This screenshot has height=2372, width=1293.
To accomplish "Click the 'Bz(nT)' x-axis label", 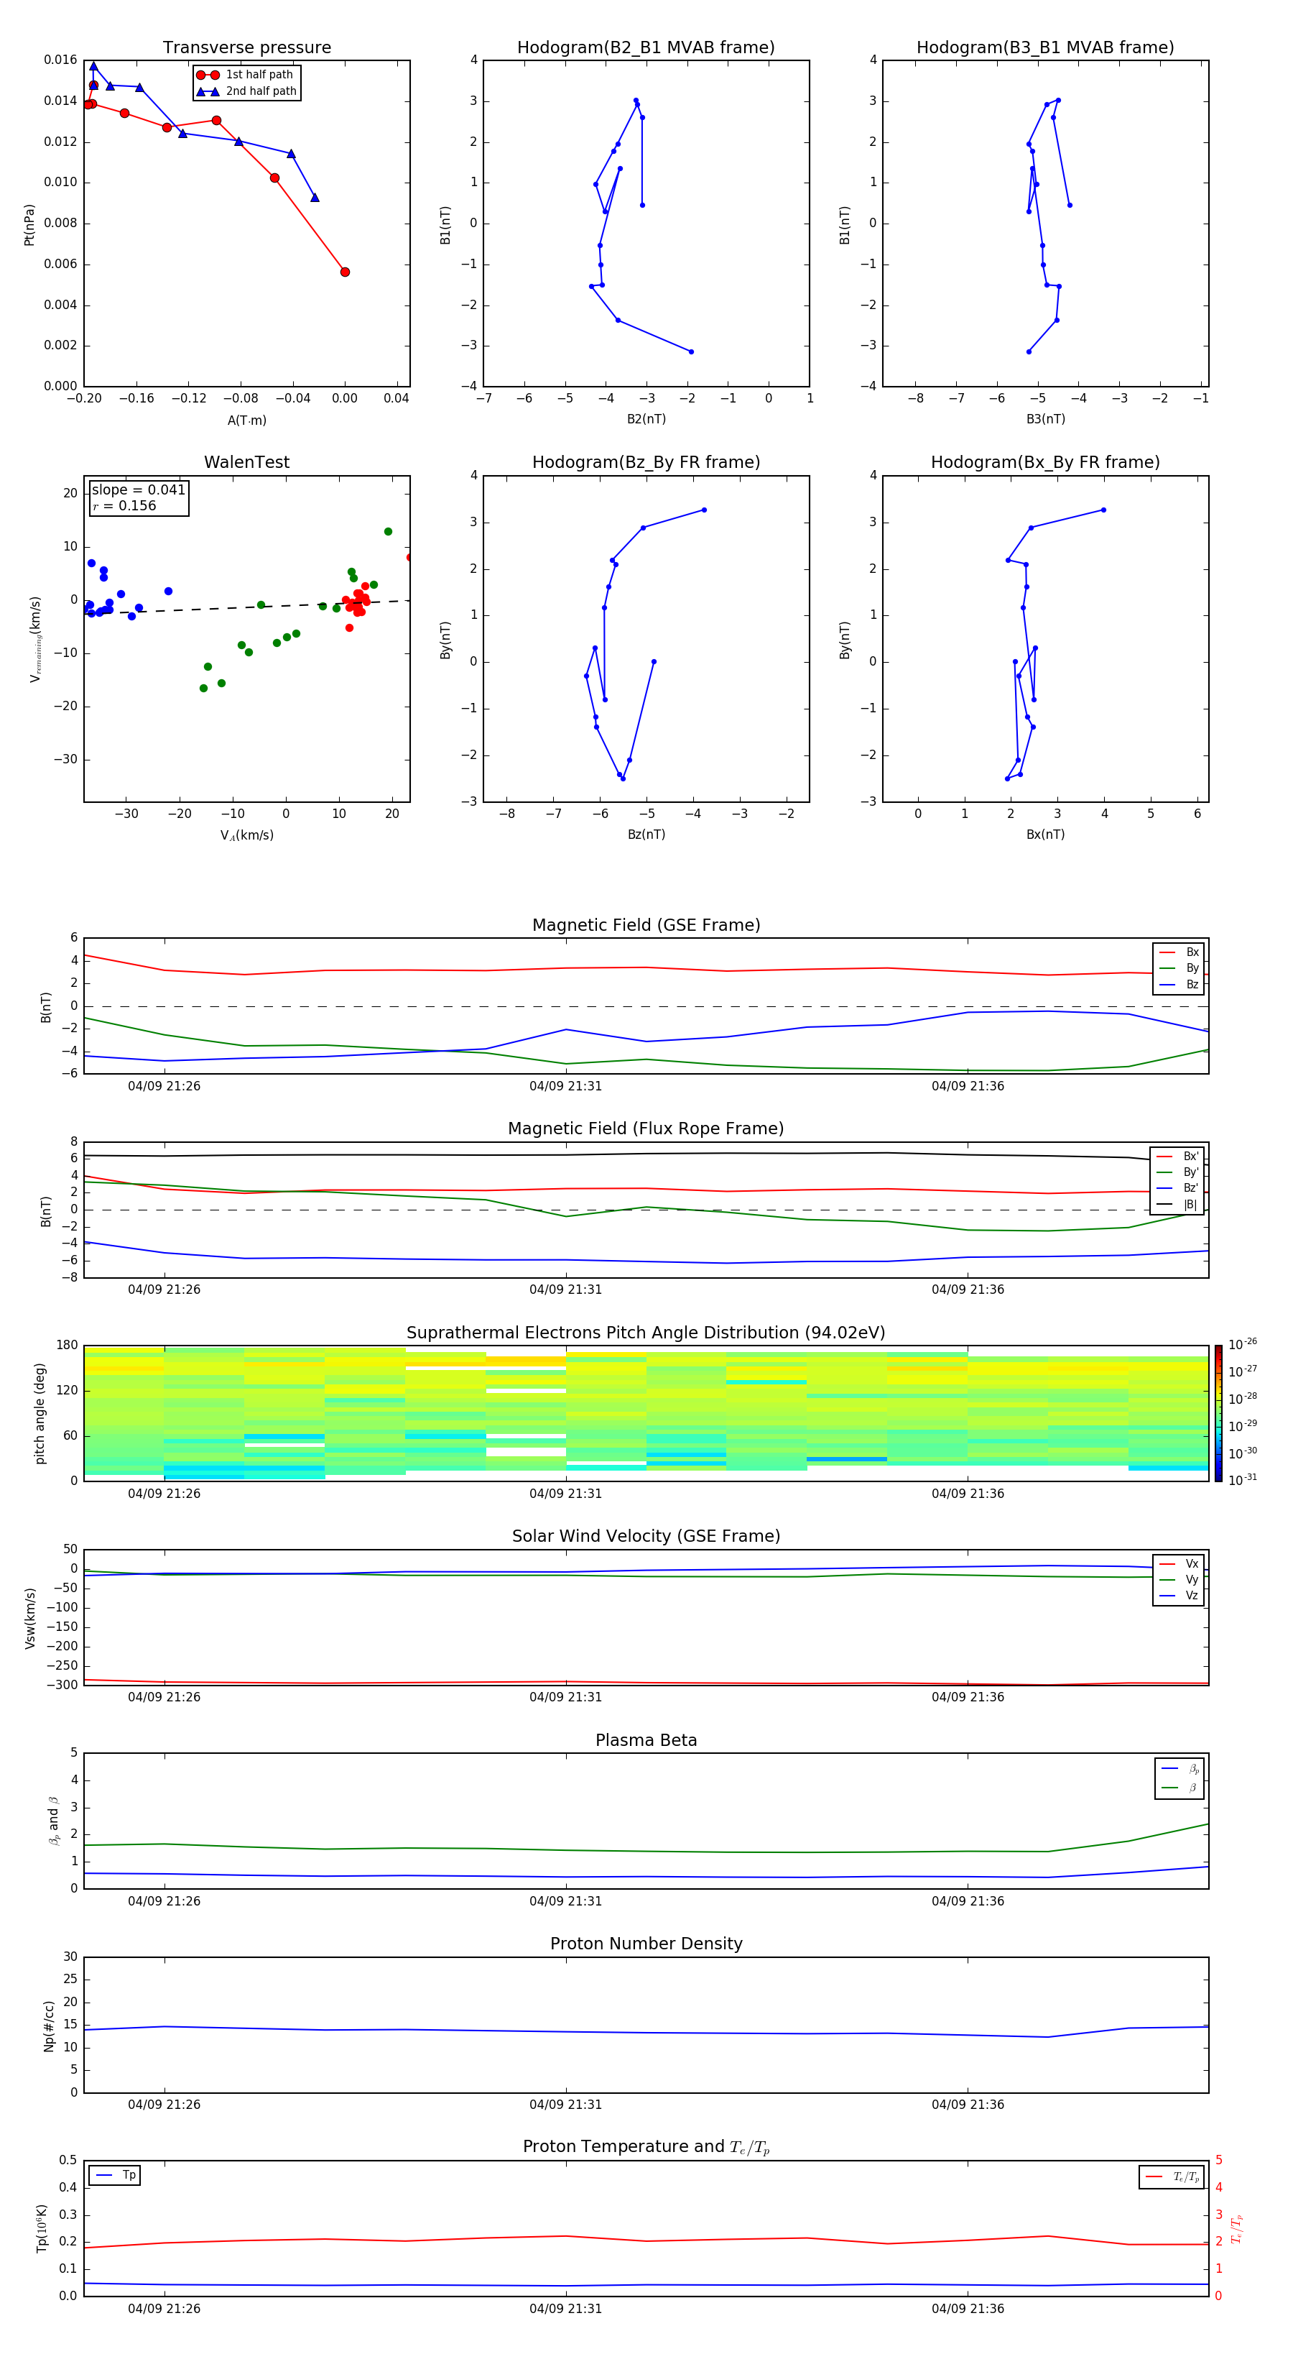I will click(x=646, y=835).
